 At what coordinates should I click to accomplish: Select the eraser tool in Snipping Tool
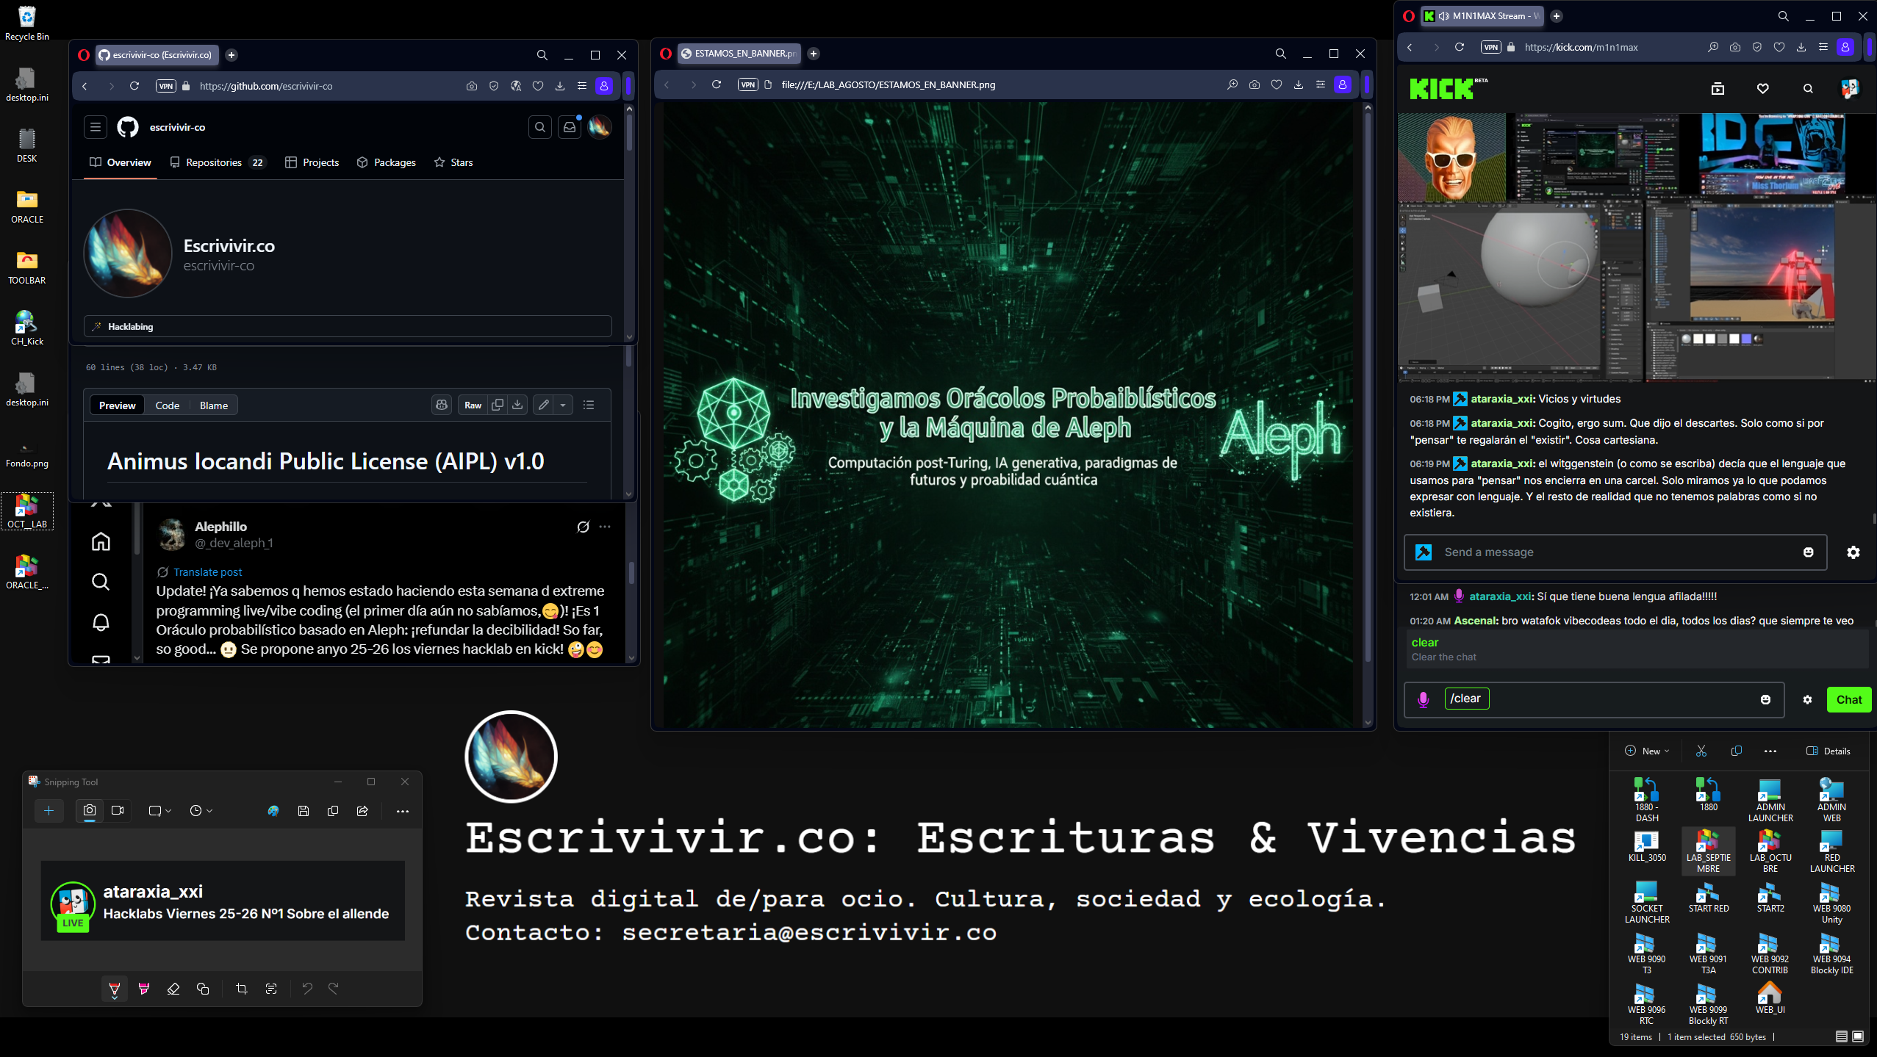click(x=173, y=989)
